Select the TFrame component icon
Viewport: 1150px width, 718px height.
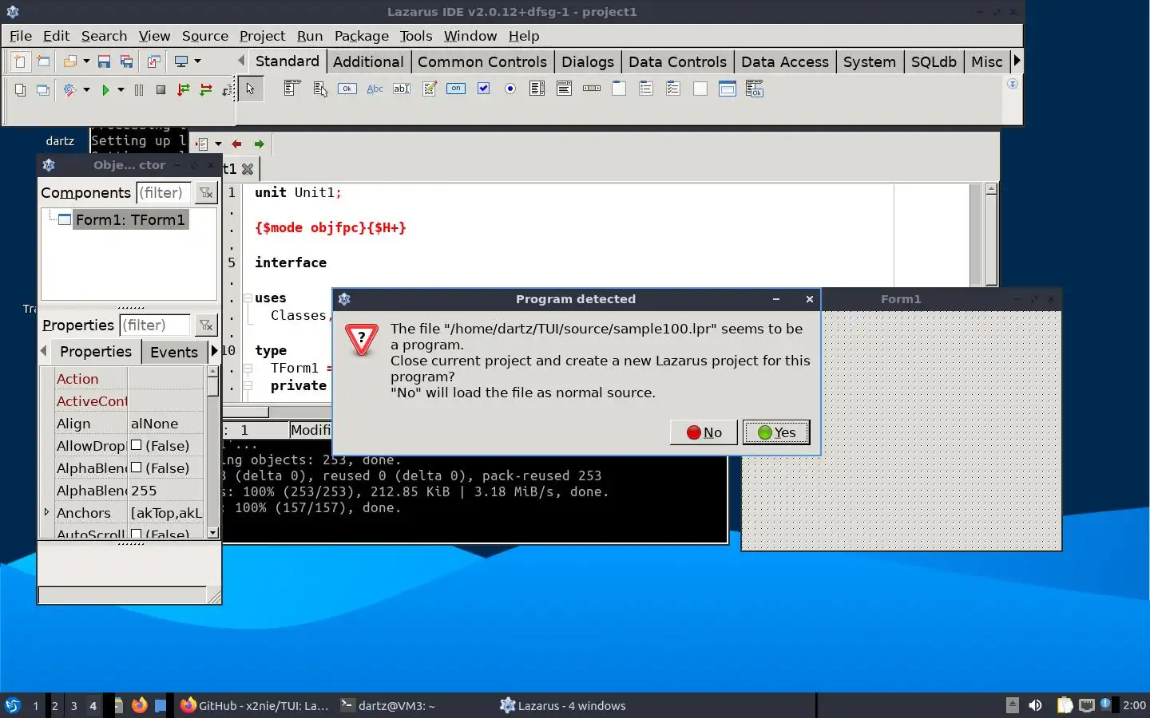(x=728, y=89)
